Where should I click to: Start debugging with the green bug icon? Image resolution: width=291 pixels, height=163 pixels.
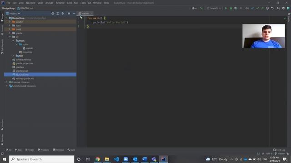[x=231, y=8]
